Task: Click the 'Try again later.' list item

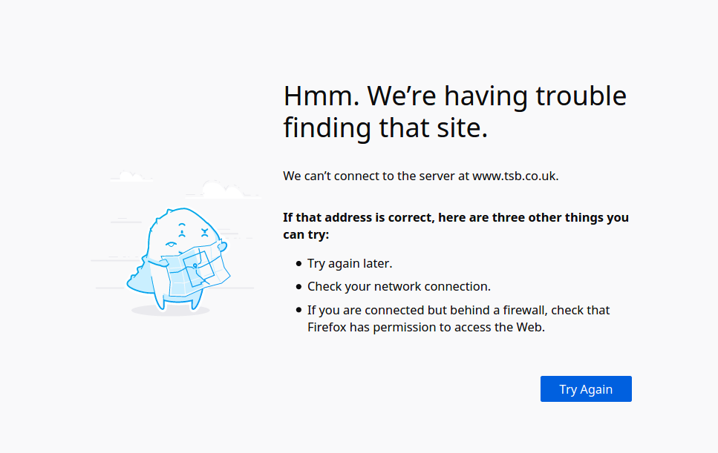Action: pyautogui.click(x=350, y=264)
